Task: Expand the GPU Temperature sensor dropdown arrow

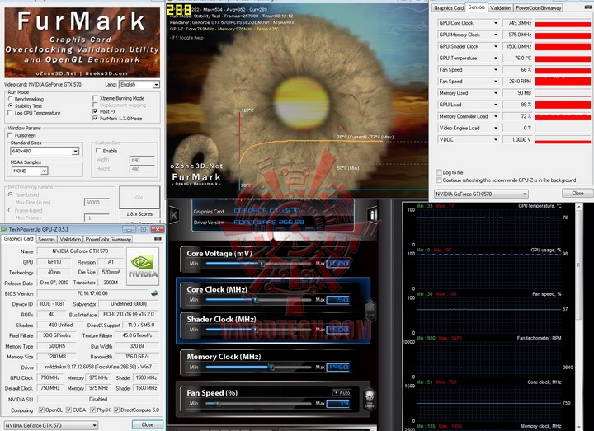Action: (x=496, y=58)
